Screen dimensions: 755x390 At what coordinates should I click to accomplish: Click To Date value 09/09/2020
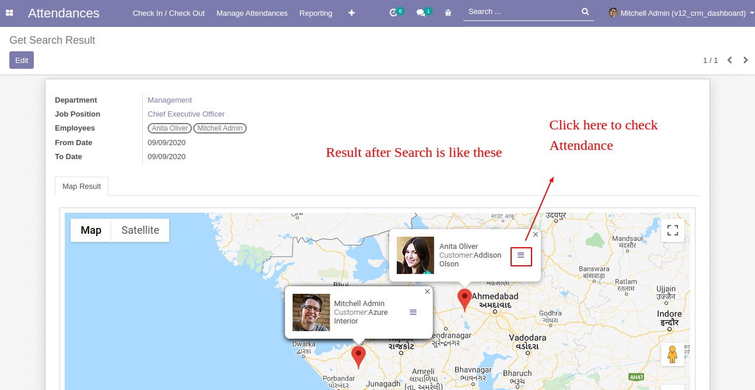(x=166, y=157)
